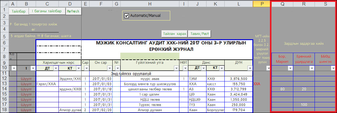
Task: Open the ДТ filter under Харилцагчын нэрс
Action: [x=56, y=68]
